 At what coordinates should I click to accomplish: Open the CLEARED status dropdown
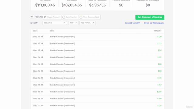[55, 23]
